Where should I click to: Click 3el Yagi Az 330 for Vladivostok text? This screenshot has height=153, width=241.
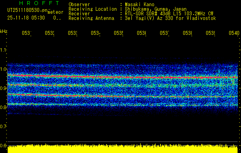tap(171, 18)
